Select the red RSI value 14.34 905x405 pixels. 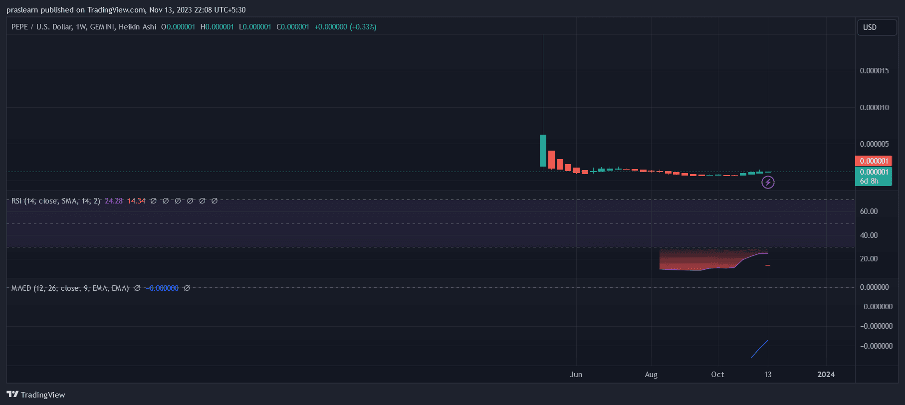[x=136, y=201]
